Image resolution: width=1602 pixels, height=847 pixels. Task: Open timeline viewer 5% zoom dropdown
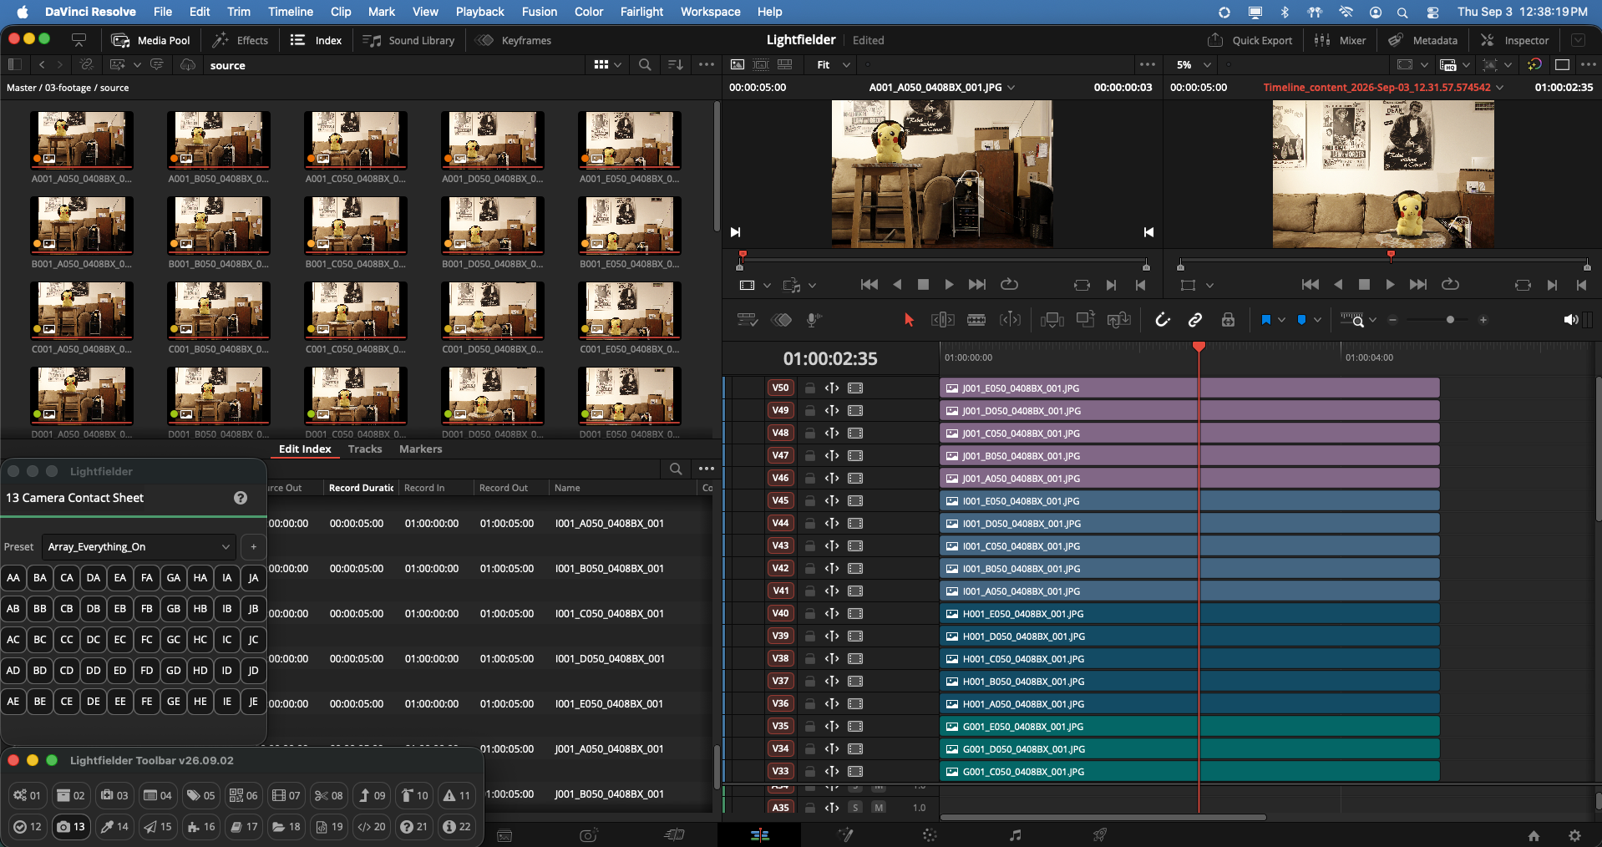[1194, 64]
